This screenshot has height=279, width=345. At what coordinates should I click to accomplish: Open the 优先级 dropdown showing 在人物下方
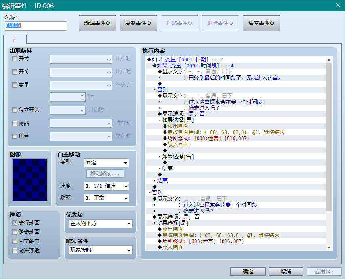(x=101, y=224)
